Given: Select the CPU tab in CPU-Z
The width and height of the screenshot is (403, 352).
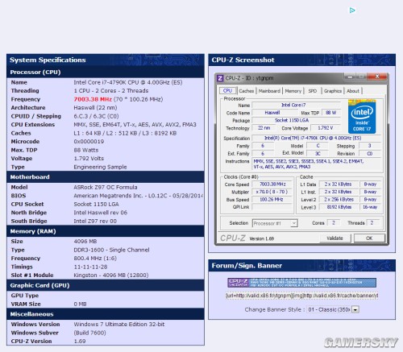Looking at the screenshot, I should pos(227,91).
